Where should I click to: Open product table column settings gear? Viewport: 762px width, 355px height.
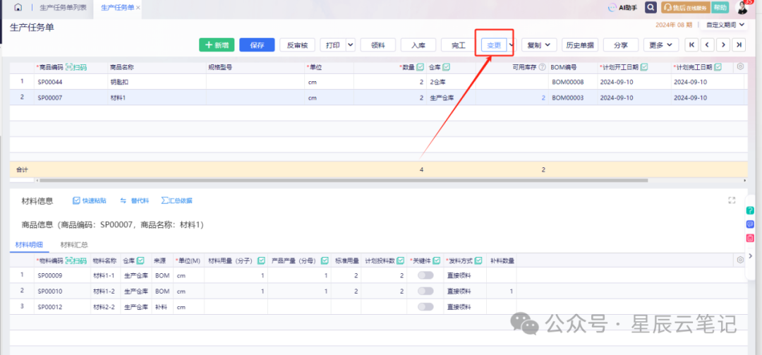point(740,66)
